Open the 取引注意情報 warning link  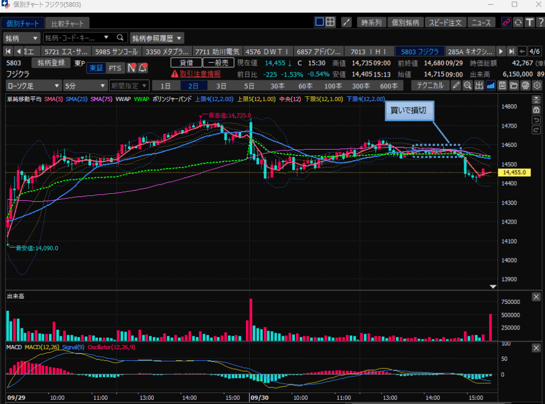[195, 74]
